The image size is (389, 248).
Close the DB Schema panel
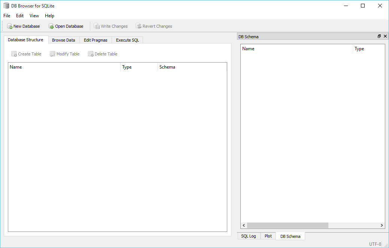pyautogui.click(x=385, y=36)
